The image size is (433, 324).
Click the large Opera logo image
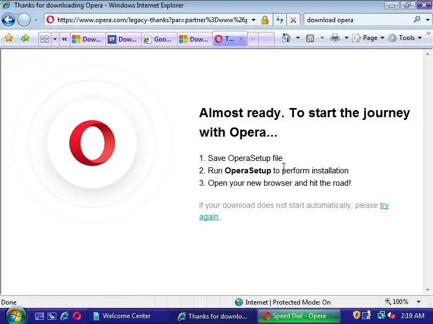(x=92, y=143)
